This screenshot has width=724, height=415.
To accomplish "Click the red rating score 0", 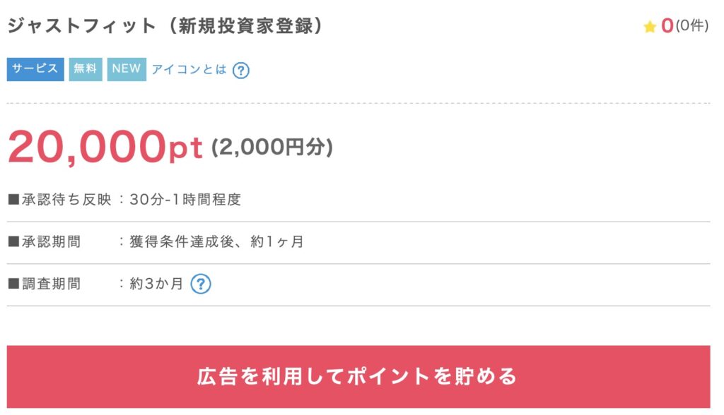I will pyautogui.click(x=667, y=26).
